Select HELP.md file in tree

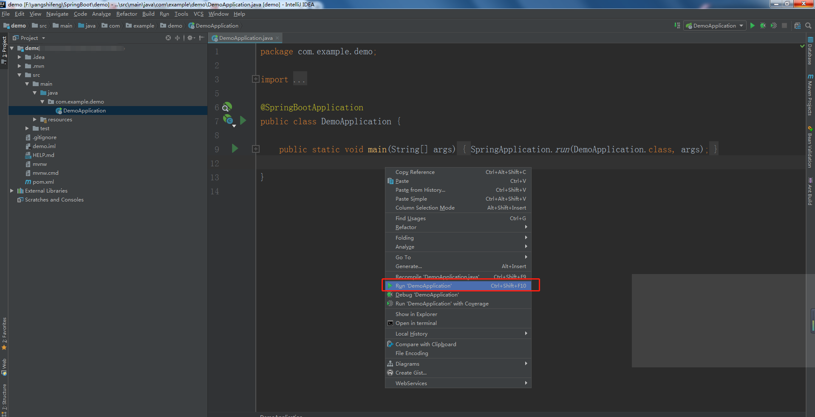click(43, 155)
